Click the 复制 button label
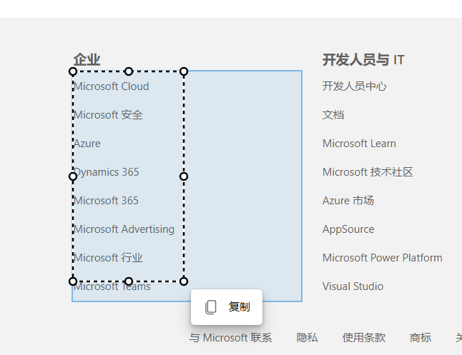The image size is (462, 355). tap(239, 307)
